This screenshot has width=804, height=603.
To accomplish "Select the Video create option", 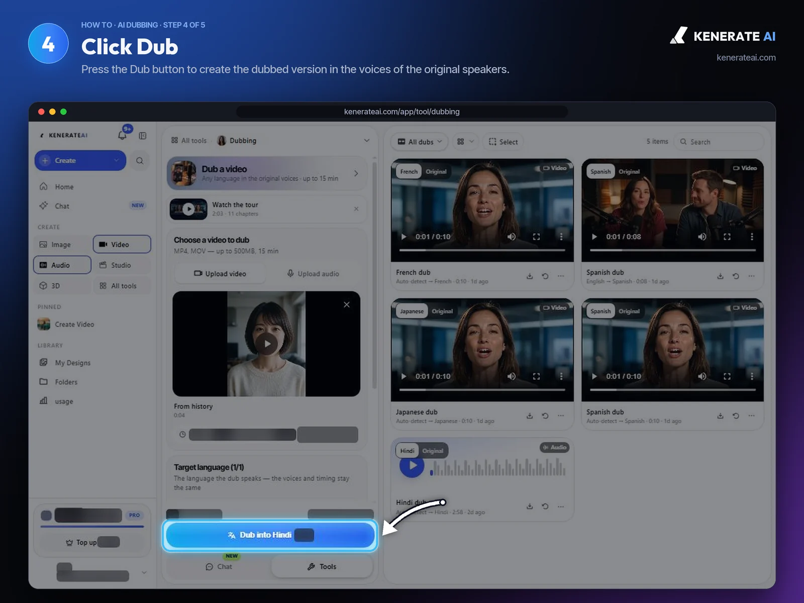I will [x=122, y=244].
